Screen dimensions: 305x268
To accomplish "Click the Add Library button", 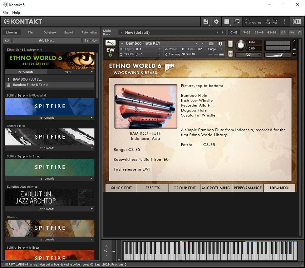I will click(x=47, y=40).
